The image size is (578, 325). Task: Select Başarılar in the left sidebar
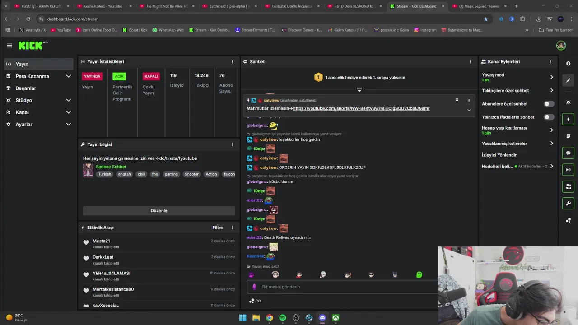(x=38, y=88)
